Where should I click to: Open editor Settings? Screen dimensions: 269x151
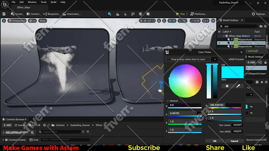258,14
